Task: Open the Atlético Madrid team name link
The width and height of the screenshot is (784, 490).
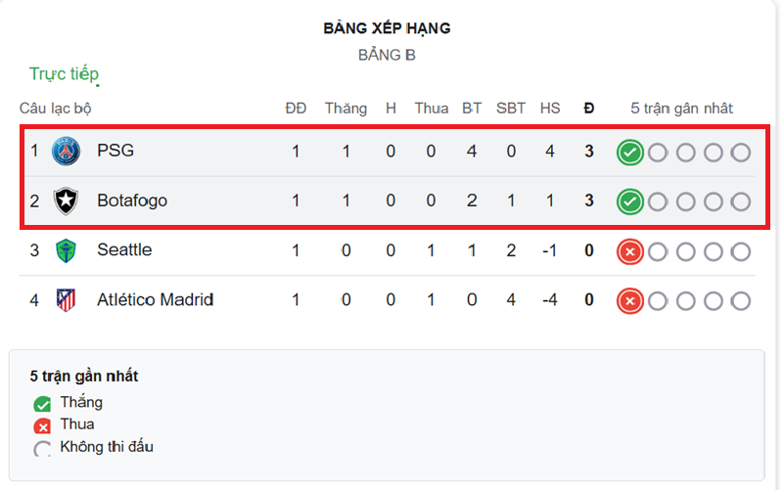Action: (156, 299)
